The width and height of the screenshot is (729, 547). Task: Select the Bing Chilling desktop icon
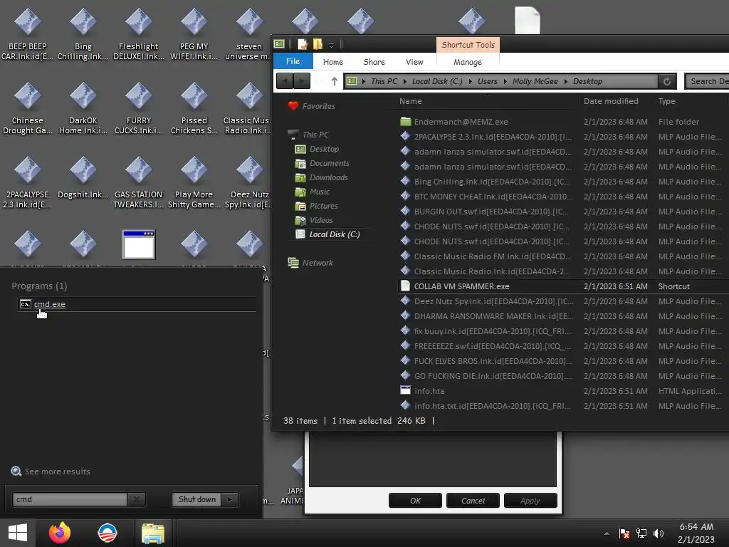click(83, 35)
